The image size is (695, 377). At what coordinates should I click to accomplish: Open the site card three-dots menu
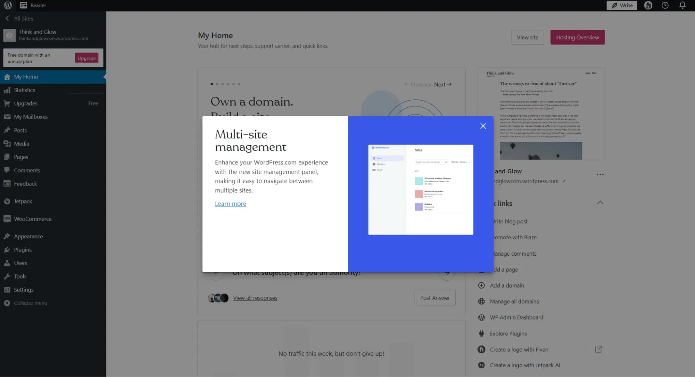(600, 174)
